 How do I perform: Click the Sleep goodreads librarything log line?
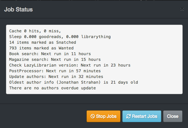coord(60,37)
